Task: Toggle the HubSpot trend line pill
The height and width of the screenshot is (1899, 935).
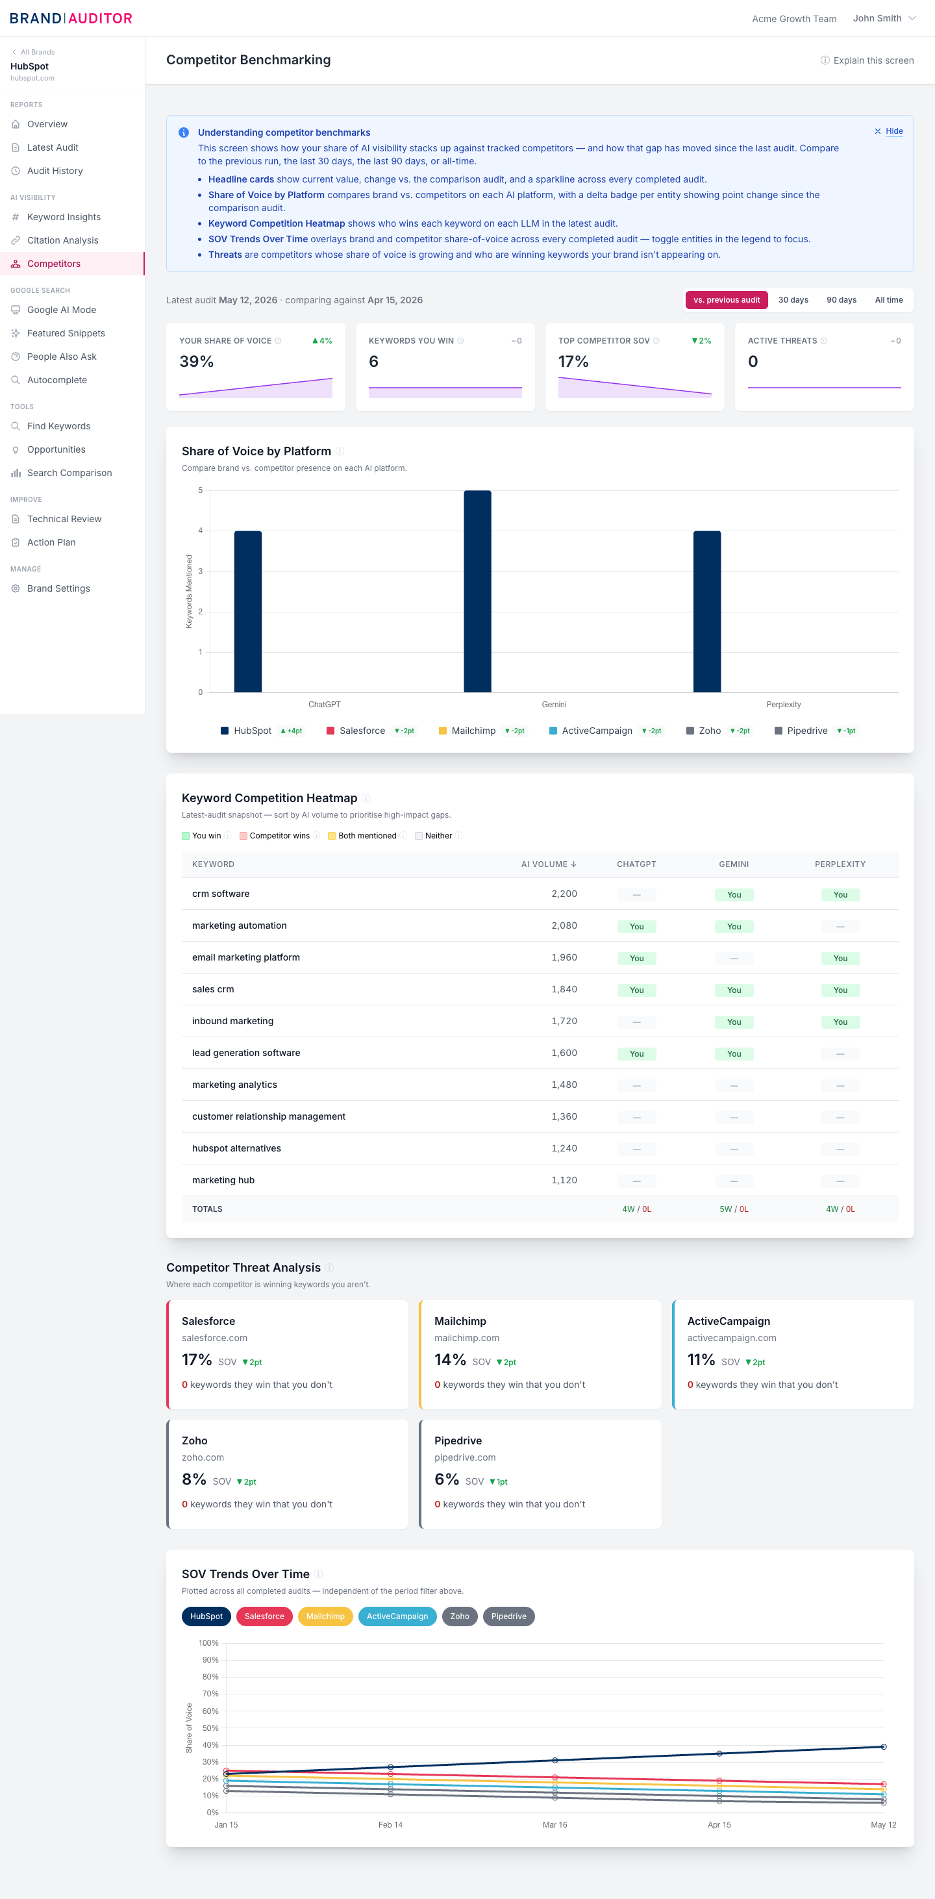Action: pyautogui.click(x=206, y=1616)
